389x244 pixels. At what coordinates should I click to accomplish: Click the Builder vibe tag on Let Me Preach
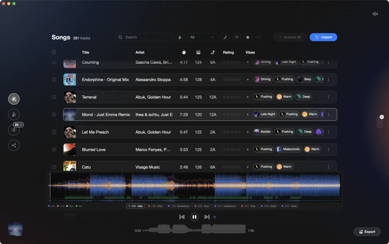(263, 132)
